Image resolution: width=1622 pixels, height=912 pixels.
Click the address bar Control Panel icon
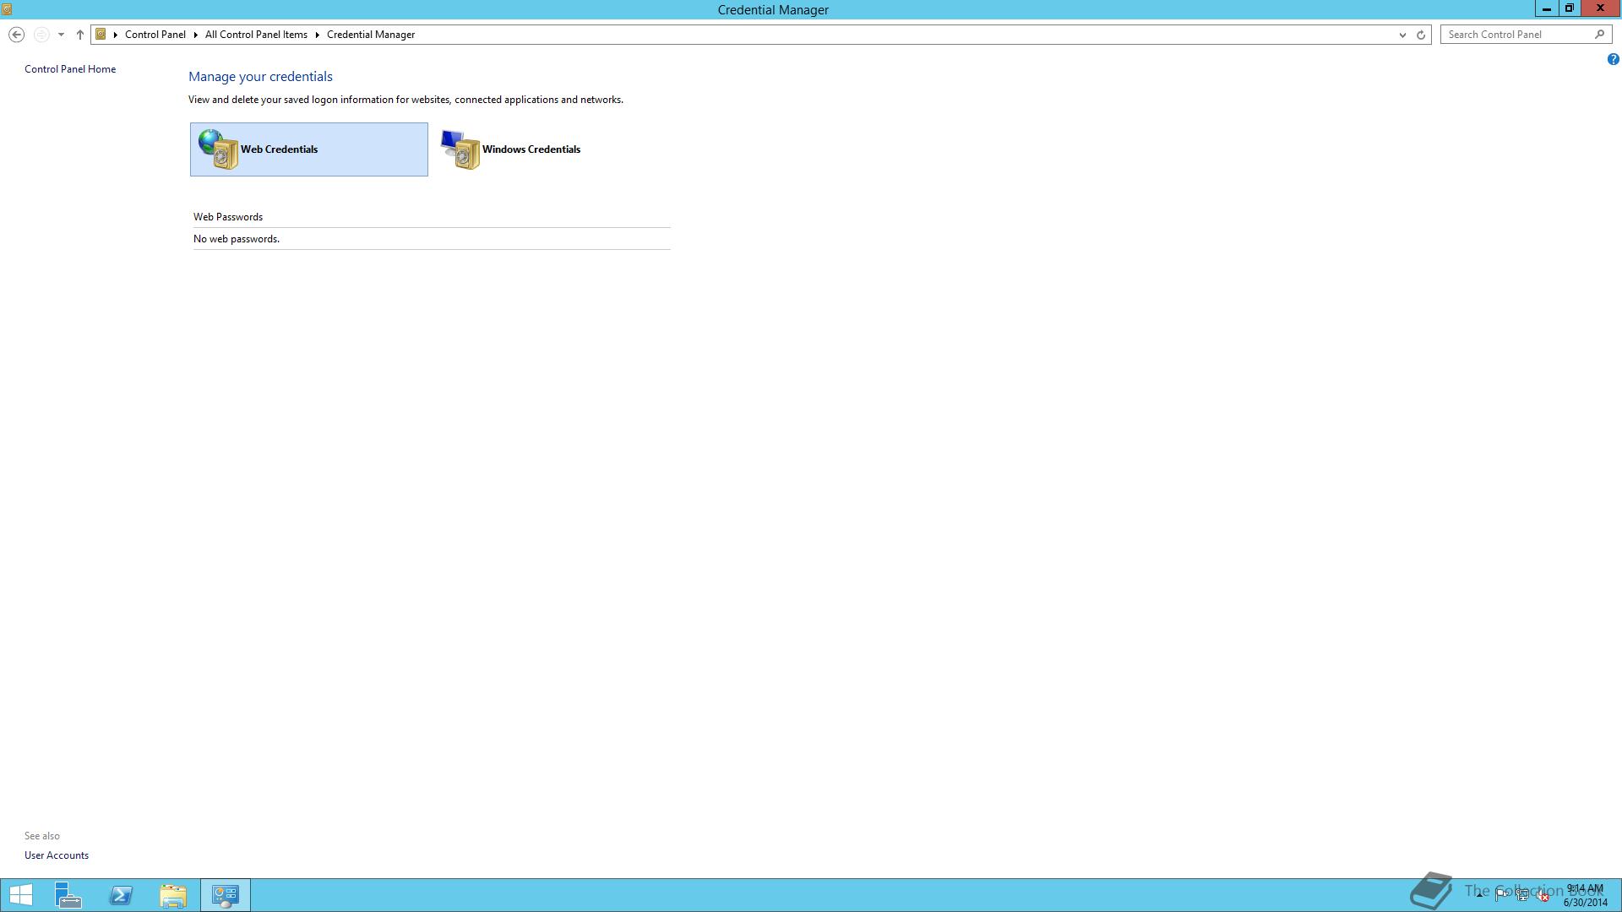click(x=101, y=35)
